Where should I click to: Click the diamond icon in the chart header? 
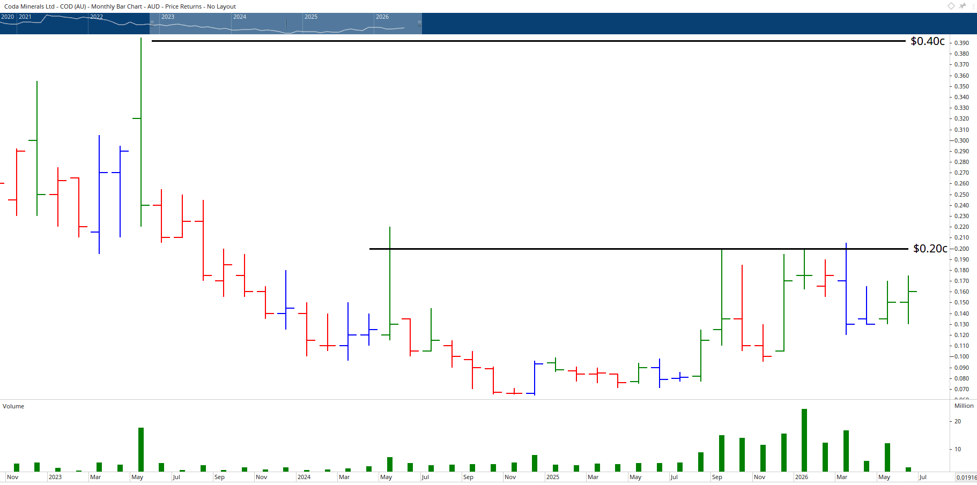[951, 6]
